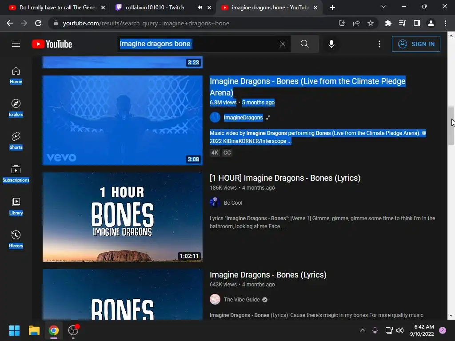Image resolution: width=455 pixels, height=341 pixels.
Task: Reload the page
Action: [38, 23]
